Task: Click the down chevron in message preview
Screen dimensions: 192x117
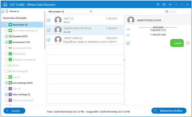Action: point(128,35)
